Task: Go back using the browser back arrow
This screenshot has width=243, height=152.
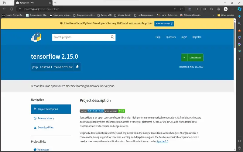Action: (x=4, y=9)
